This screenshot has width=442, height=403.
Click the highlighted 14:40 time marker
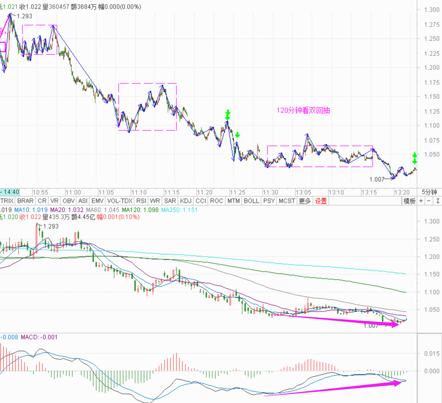(x=11, y=192)
